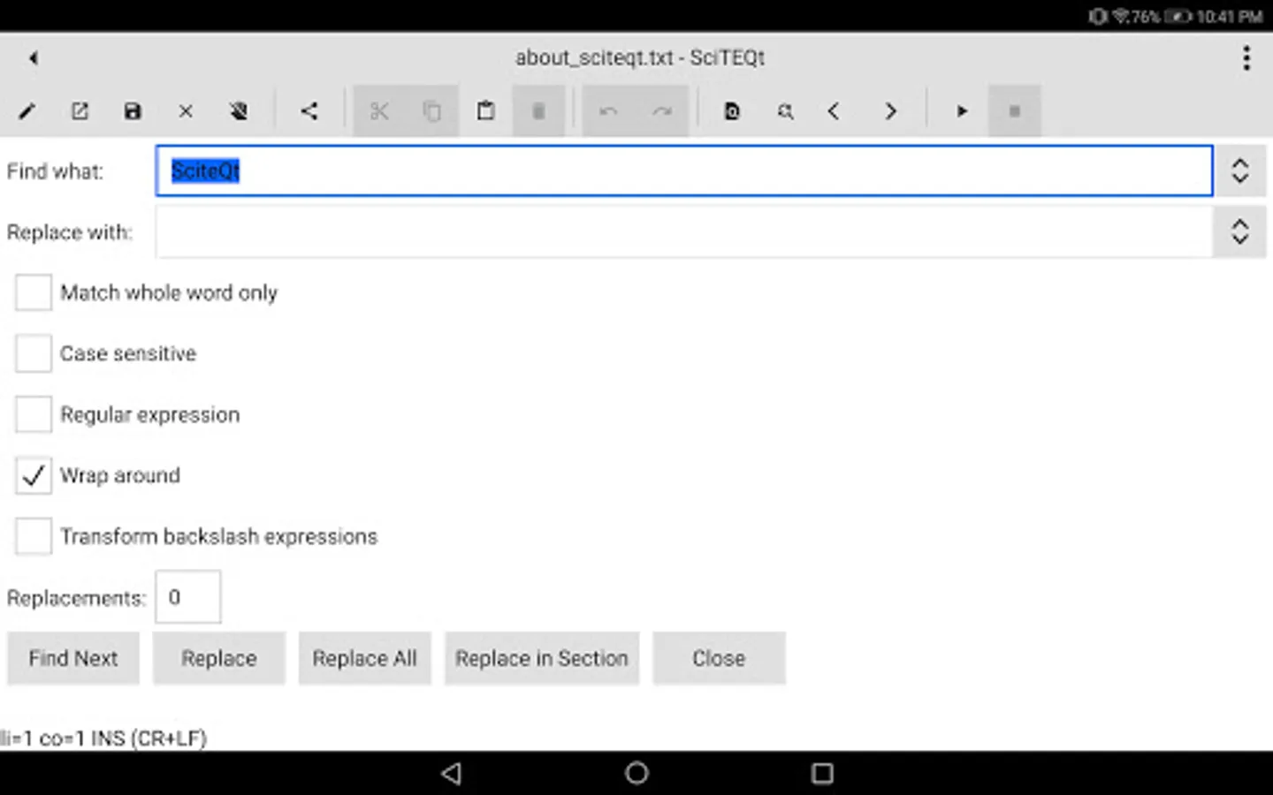Click the share icon
Screen dimensions: 1273x795
pos(309,111)
